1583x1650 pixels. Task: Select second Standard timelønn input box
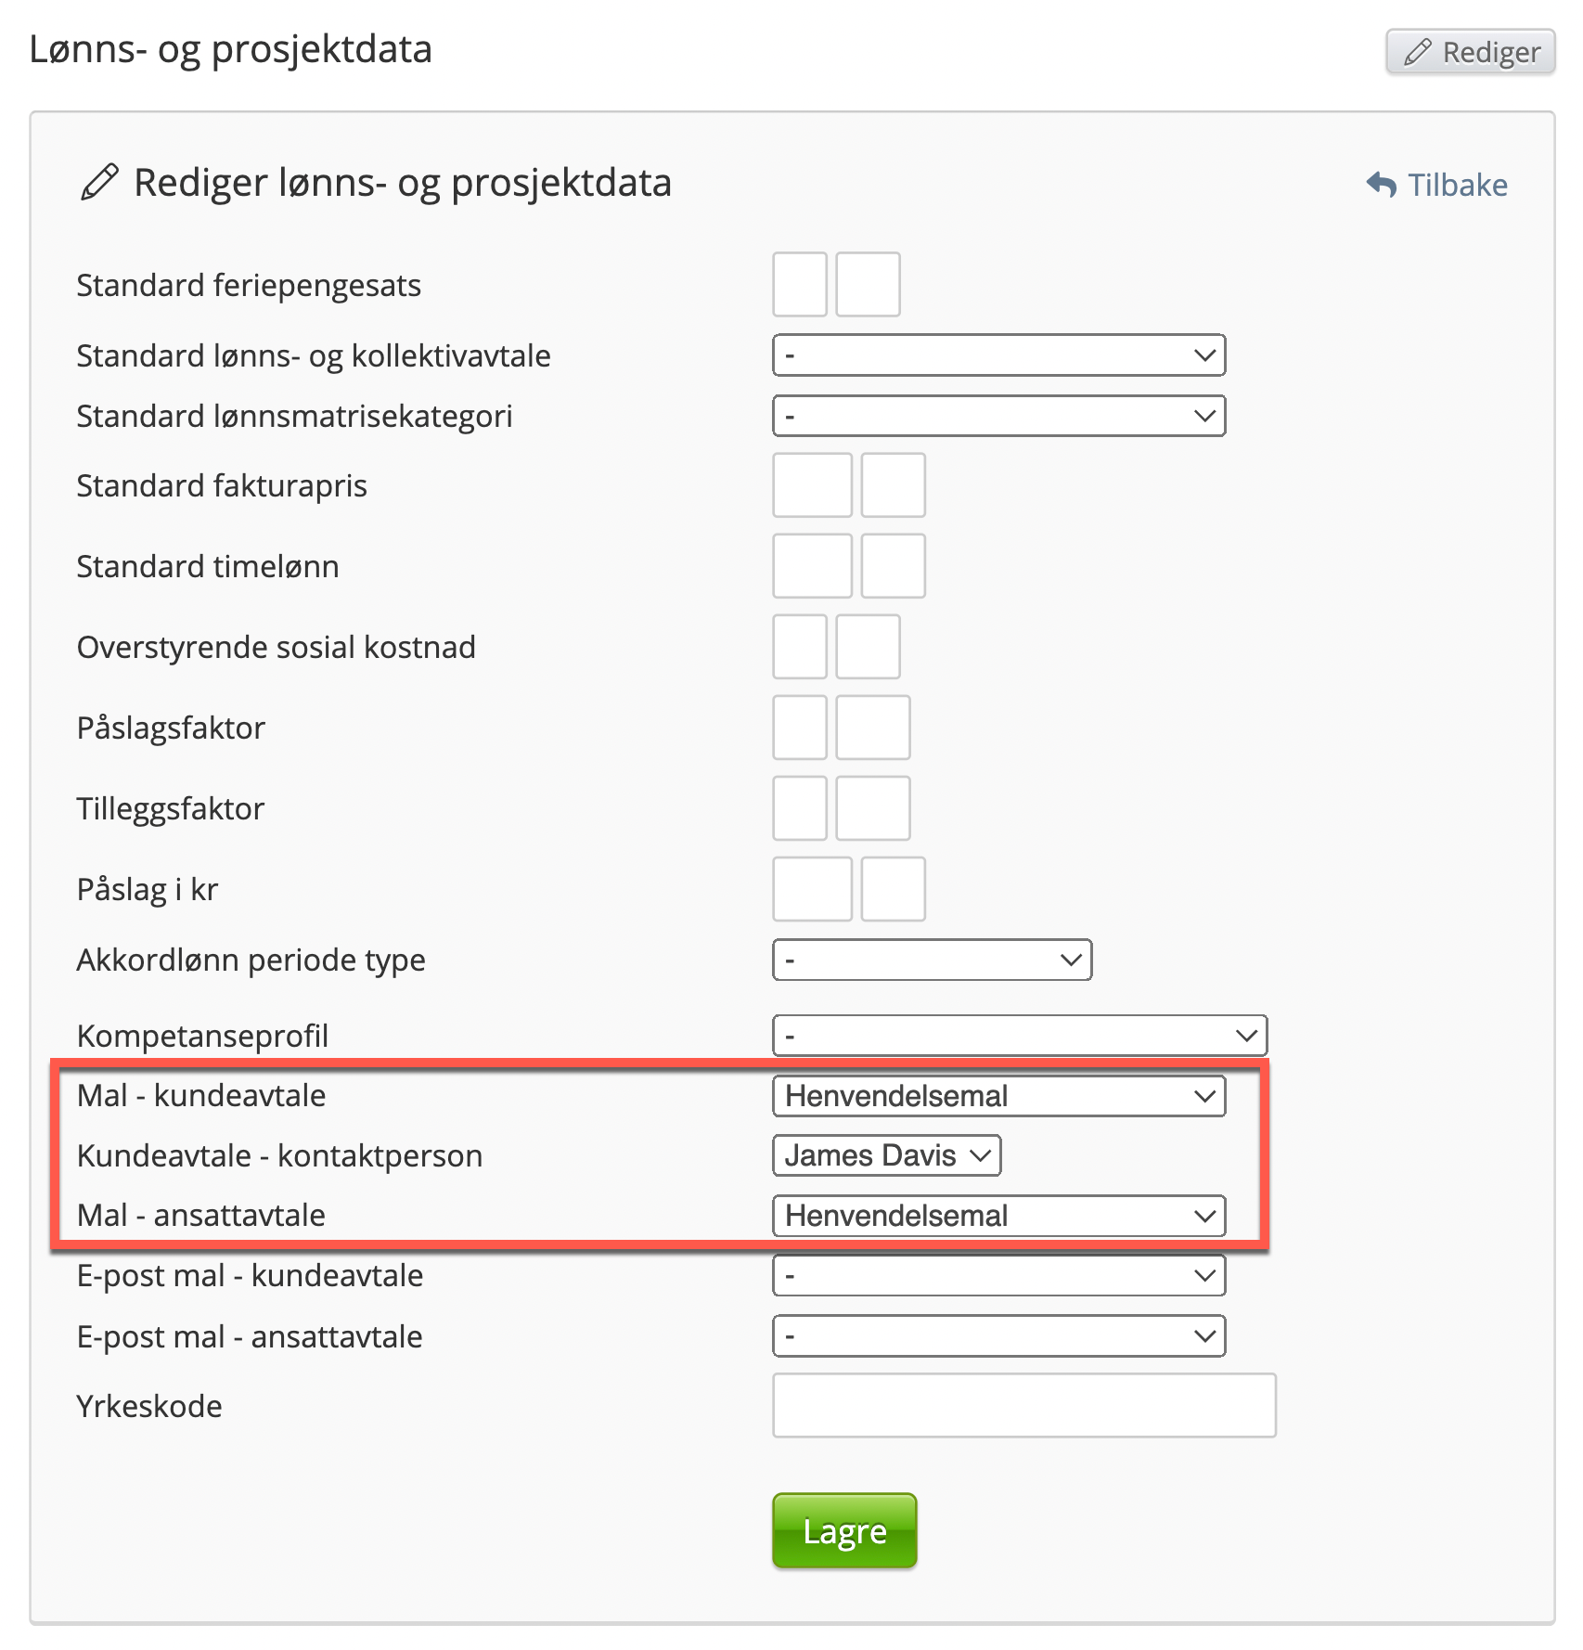[893, 565]
